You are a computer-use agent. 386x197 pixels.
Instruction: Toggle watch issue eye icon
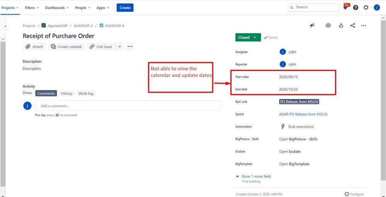328,25
